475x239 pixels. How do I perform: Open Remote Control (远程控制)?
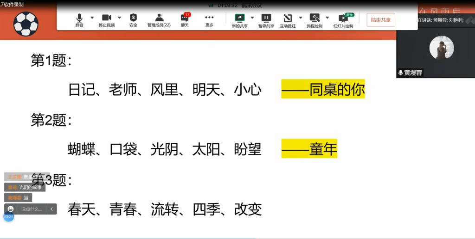(315, 19)
